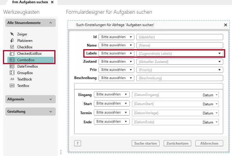The height and width of the screenshot is (156, 232).
Task: Click the Name input field
Action: click(179, 45)
